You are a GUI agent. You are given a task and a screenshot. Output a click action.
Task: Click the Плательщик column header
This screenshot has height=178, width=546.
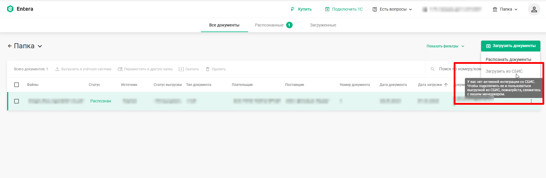(x=242, y=85)
